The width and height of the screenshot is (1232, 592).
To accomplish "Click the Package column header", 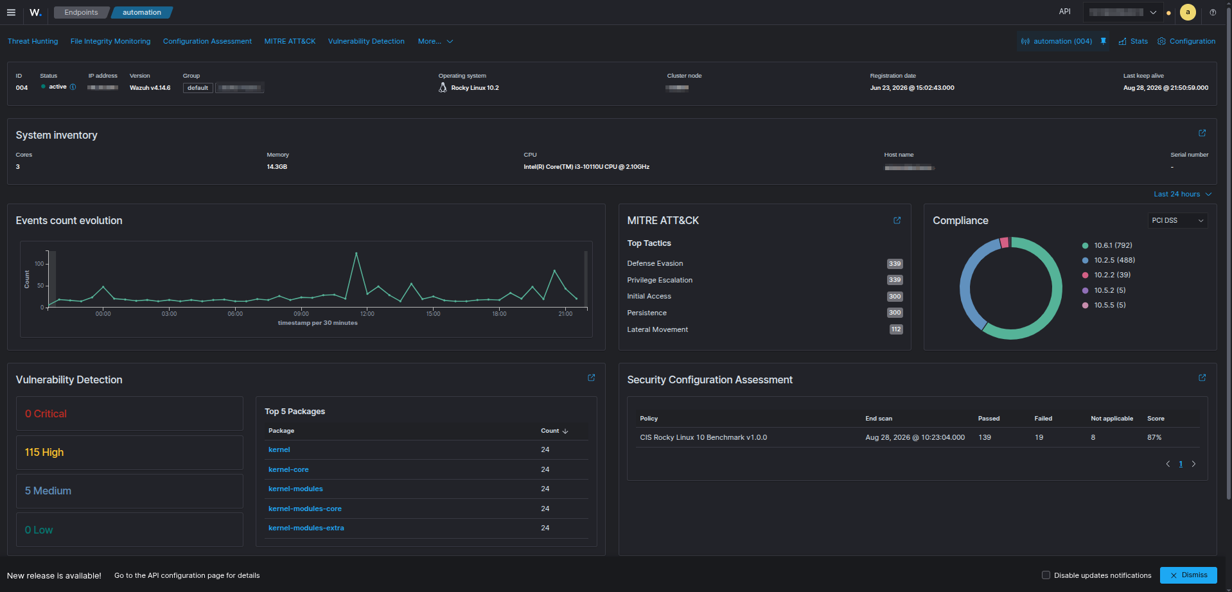I will pos(281,431).
